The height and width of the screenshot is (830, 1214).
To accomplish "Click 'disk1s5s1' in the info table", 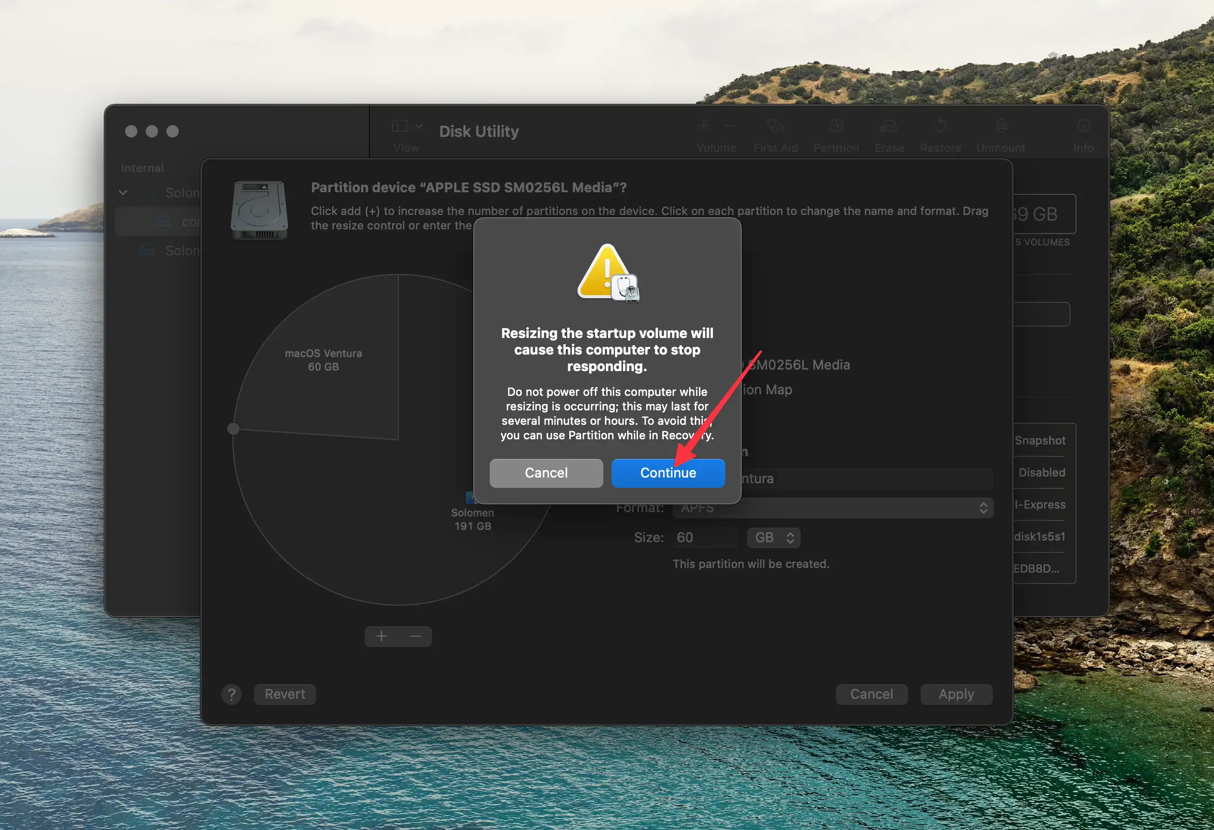I will (1039, 536).
